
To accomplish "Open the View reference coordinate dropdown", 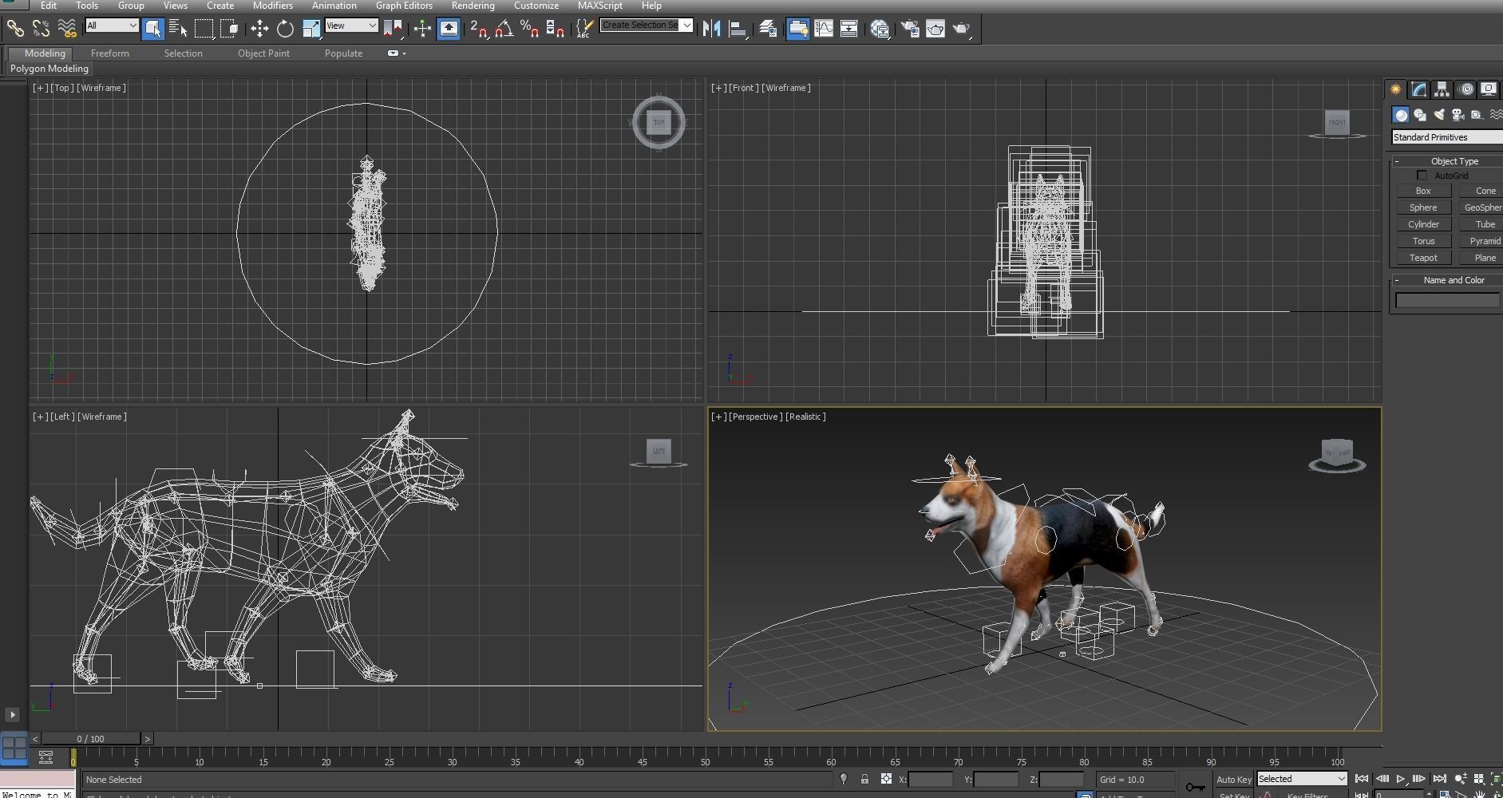I will point(351,26).
